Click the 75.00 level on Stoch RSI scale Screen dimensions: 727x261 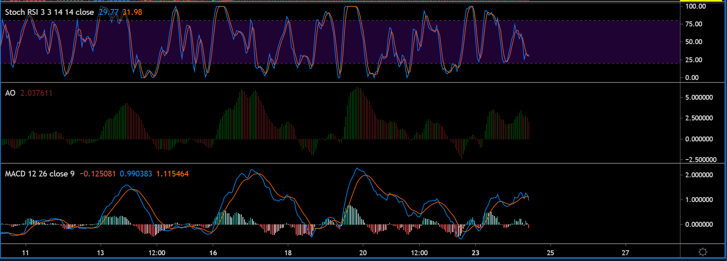point(694,24)
